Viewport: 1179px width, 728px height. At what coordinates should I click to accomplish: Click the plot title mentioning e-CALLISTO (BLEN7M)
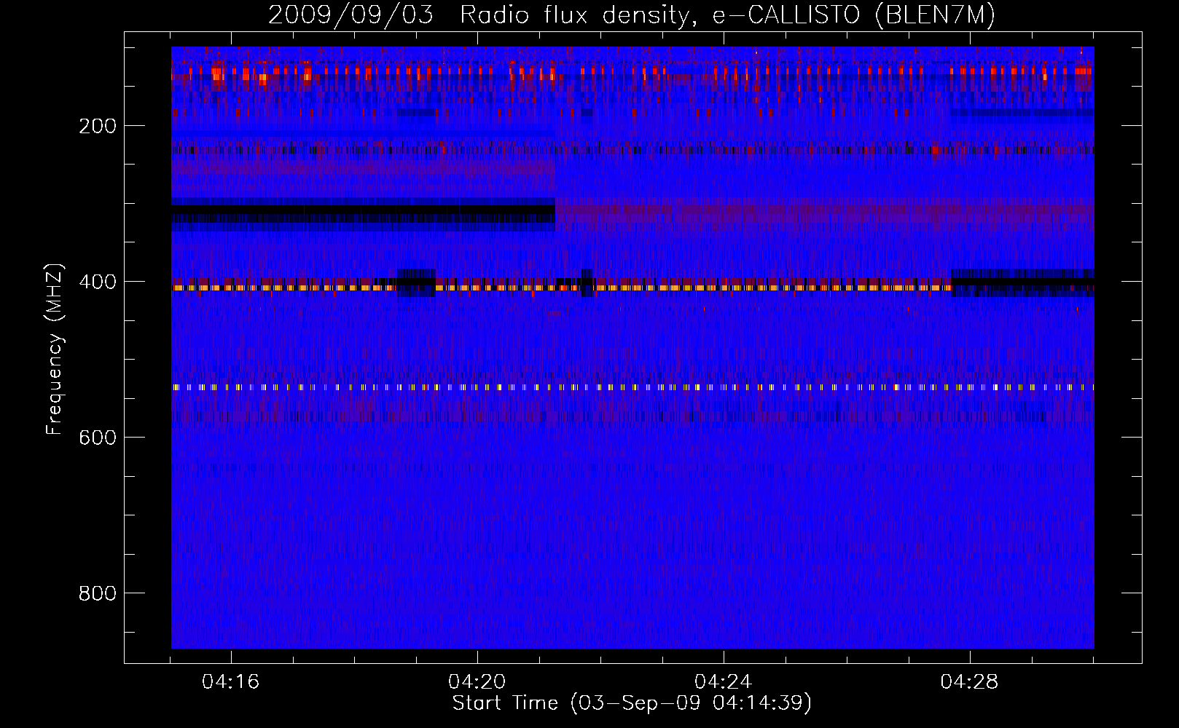(632, 15)
